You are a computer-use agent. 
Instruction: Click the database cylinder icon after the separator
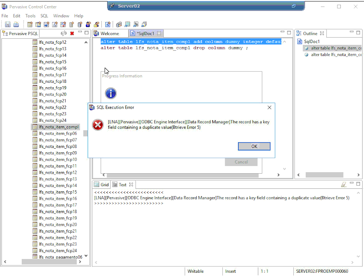point(119,24)
